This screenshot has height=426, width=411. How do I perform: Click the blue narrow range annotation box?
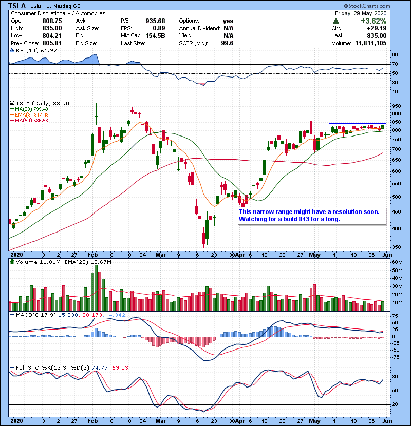pos(312,216)
